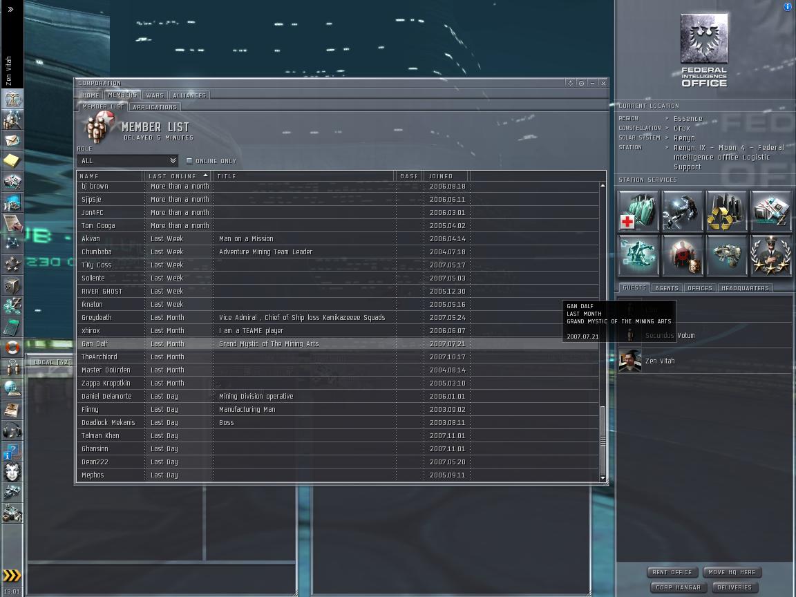Viewport: 796px width, 597px height.
Task: Switch to the Headquarters tab
Action: pyautogui.click(x=745, y=288)
